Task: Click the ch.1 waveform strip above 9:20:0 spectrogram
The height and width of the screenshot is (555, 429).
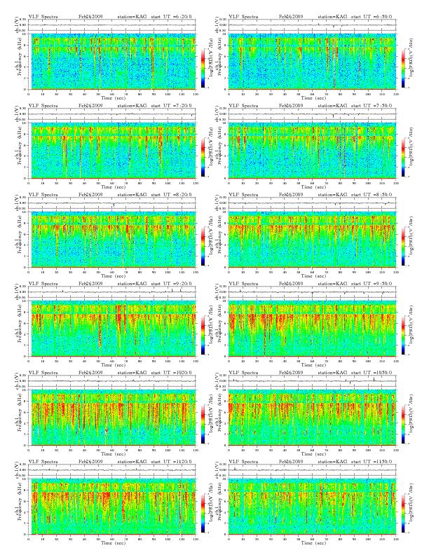Action: click(x=112, y=292)
